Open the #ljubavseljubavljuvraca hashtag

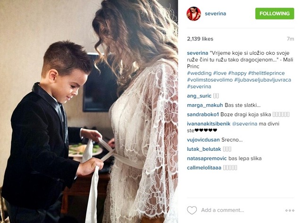click(x=263, y=80)
